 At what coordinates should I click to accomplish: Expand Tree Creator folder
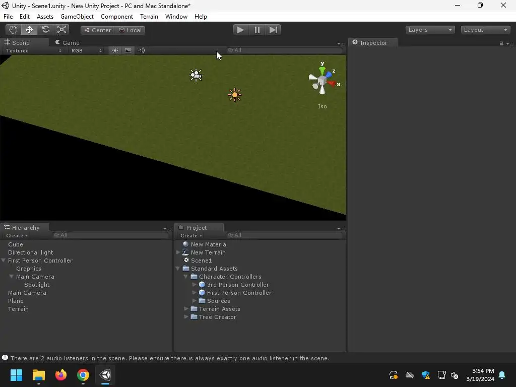tap(186, 316)
